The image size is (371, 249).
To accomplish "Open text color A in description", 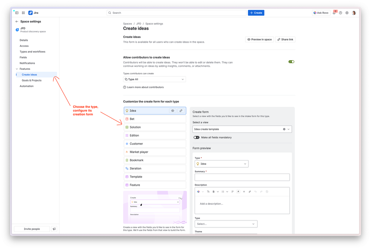I will (238, 192).
